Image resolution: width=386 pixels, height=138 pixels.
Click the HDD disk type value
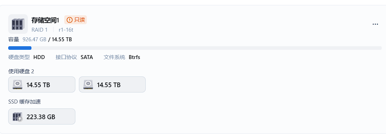tap(39, 57)
